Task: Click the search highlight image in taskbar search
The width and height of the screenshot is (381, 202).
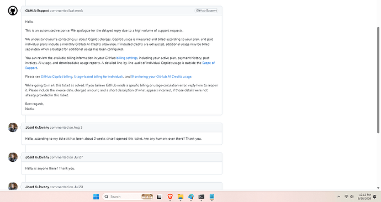Action: [147, 196]
